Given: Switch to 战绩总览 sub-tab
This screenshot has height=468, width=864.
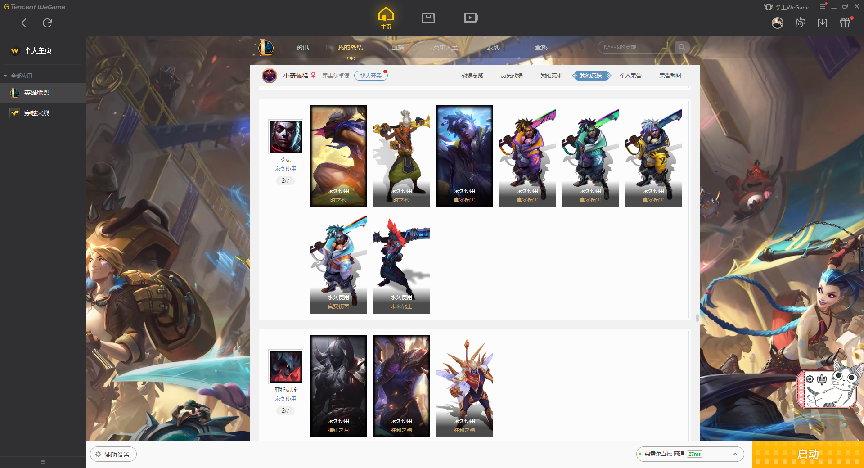Looking at the screenshot, I should coord(472,76).
